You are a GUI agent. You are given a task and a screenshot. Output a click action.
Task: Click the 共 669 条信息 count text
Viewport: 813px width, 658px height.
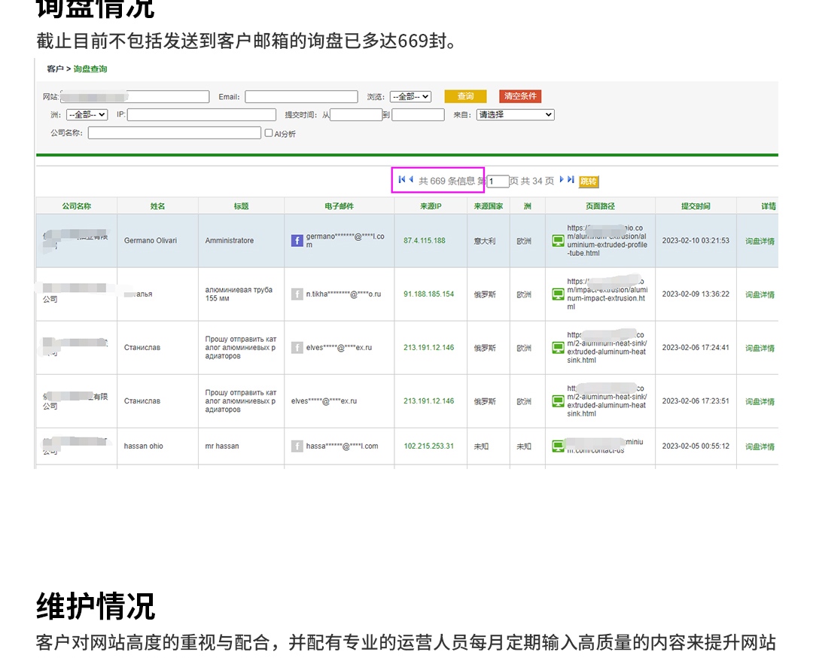pos(447,181)
